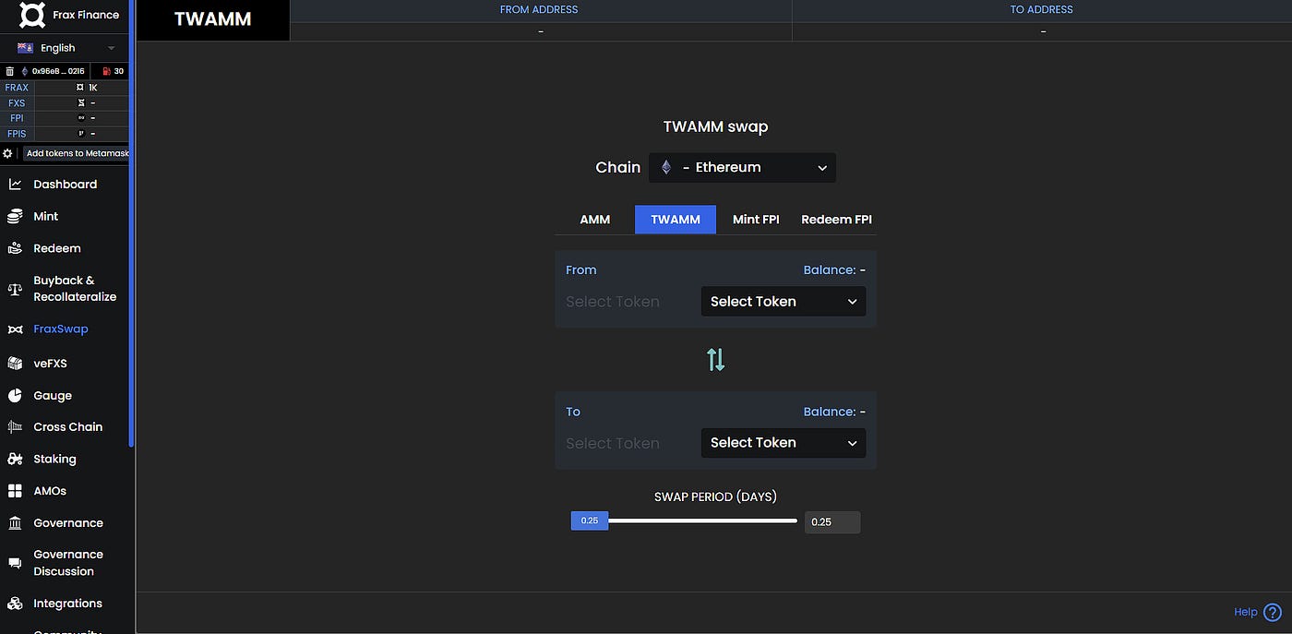Click Add tokens to Metamask button
The height and width of the screenshot is (634, 1292).
point(77,153)
